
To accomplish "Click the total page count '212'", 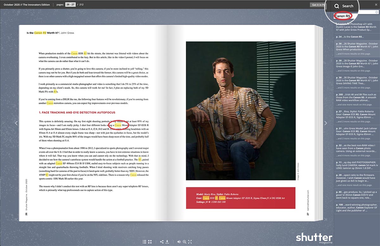I will [82, 5].
